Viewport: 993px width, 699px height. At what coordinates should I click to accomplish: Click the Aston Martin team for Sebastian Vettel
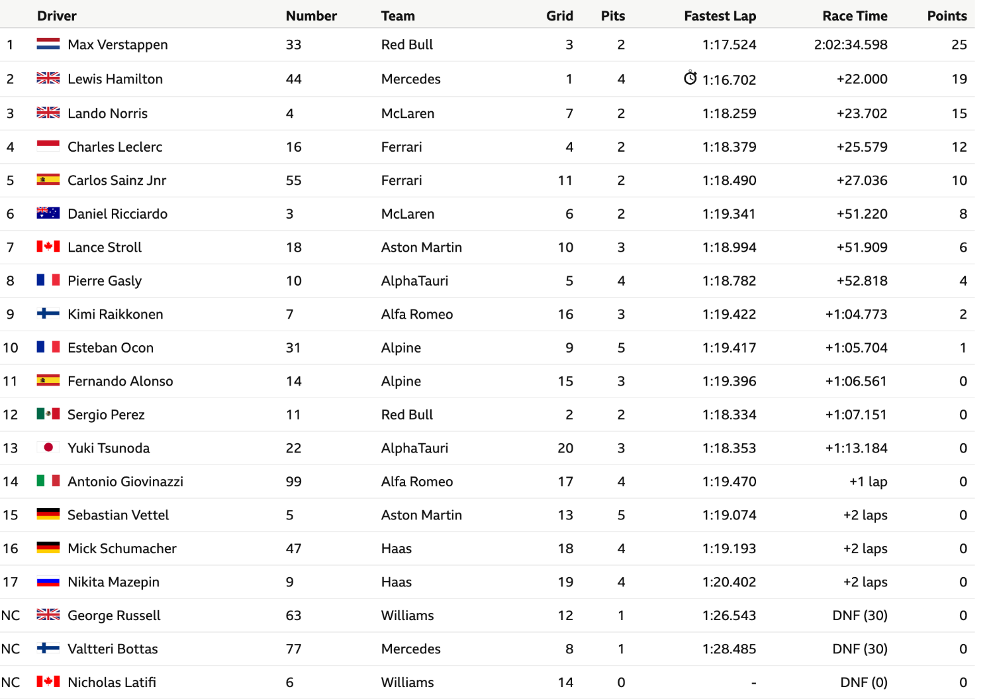[x=422, y=515]
